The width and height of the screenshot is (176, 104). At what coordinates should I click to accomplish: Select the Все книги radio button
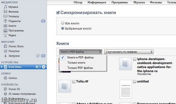click(x=62, y=23)
